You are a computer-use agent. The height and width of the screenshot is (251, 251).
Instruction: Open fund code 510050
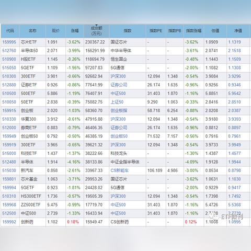[9, 102]
